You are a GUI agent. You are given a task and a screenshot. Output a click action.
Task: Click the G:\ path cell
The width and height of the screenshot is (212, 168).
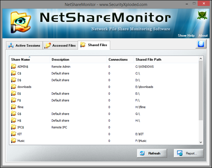pyautogui.click(x=137, y=114)
